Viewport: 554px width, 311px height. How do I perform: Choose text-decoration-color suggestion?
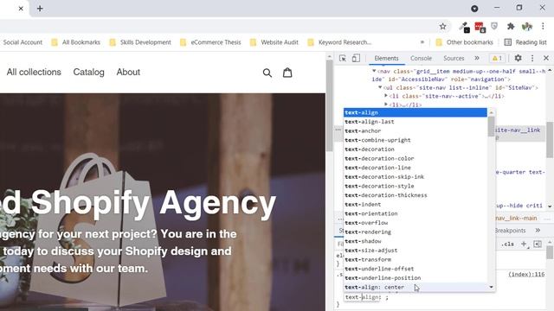pyautogui.click(x=415, y=158)
